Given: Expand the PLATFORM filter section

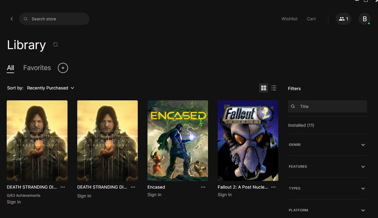Looking at the screenshot, I should 327,210.
